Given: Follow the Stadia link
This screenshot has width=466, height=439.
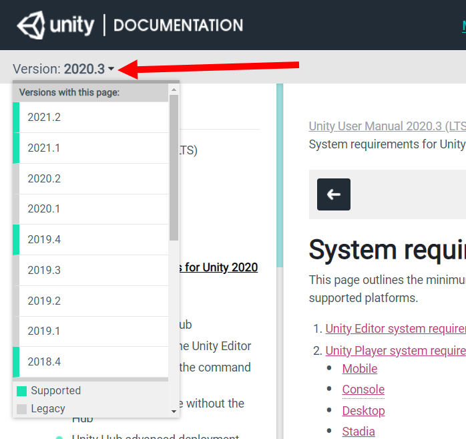Looking at the screenshot, I should pyautogui.click(x=359, y=431).
